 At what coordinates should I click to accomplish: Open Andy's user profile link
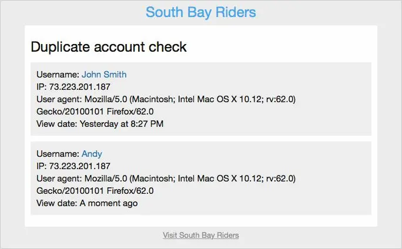(x=92, y=154)
